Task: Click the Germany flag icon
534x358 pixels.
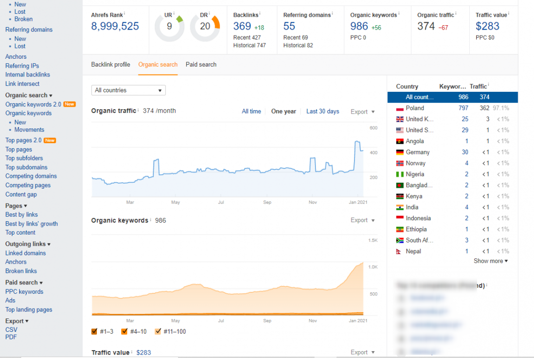Action: pyautogui.click(x=400, y=153)
